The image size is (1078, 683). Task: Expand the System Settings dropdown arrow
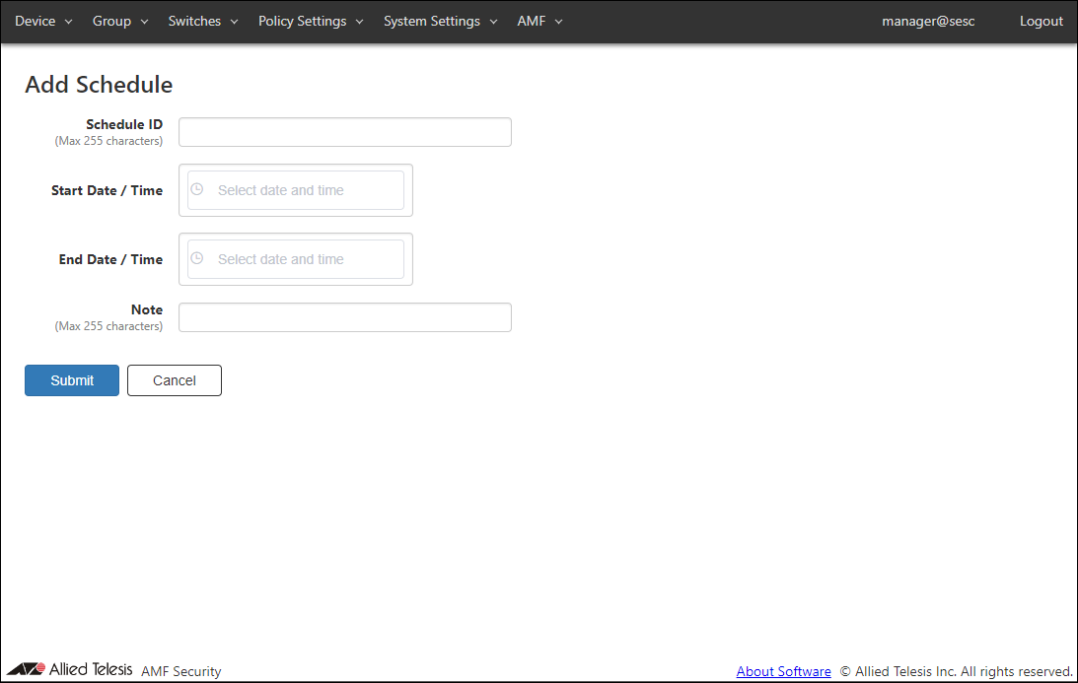coord(493,22)
